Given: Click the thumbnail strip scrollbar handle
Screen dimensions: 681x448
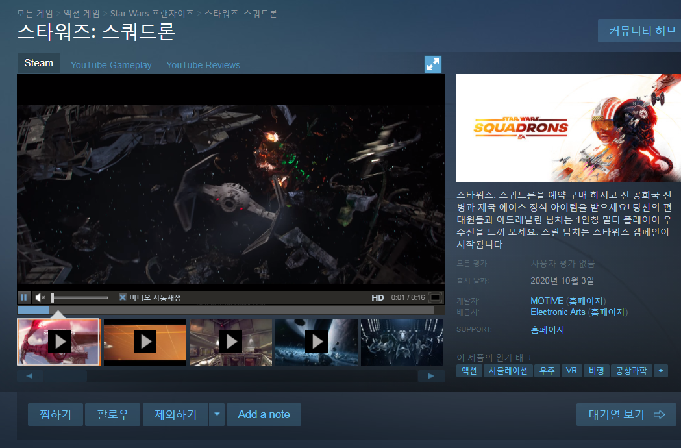Looking at the screenshot, I should pos(65,376).
